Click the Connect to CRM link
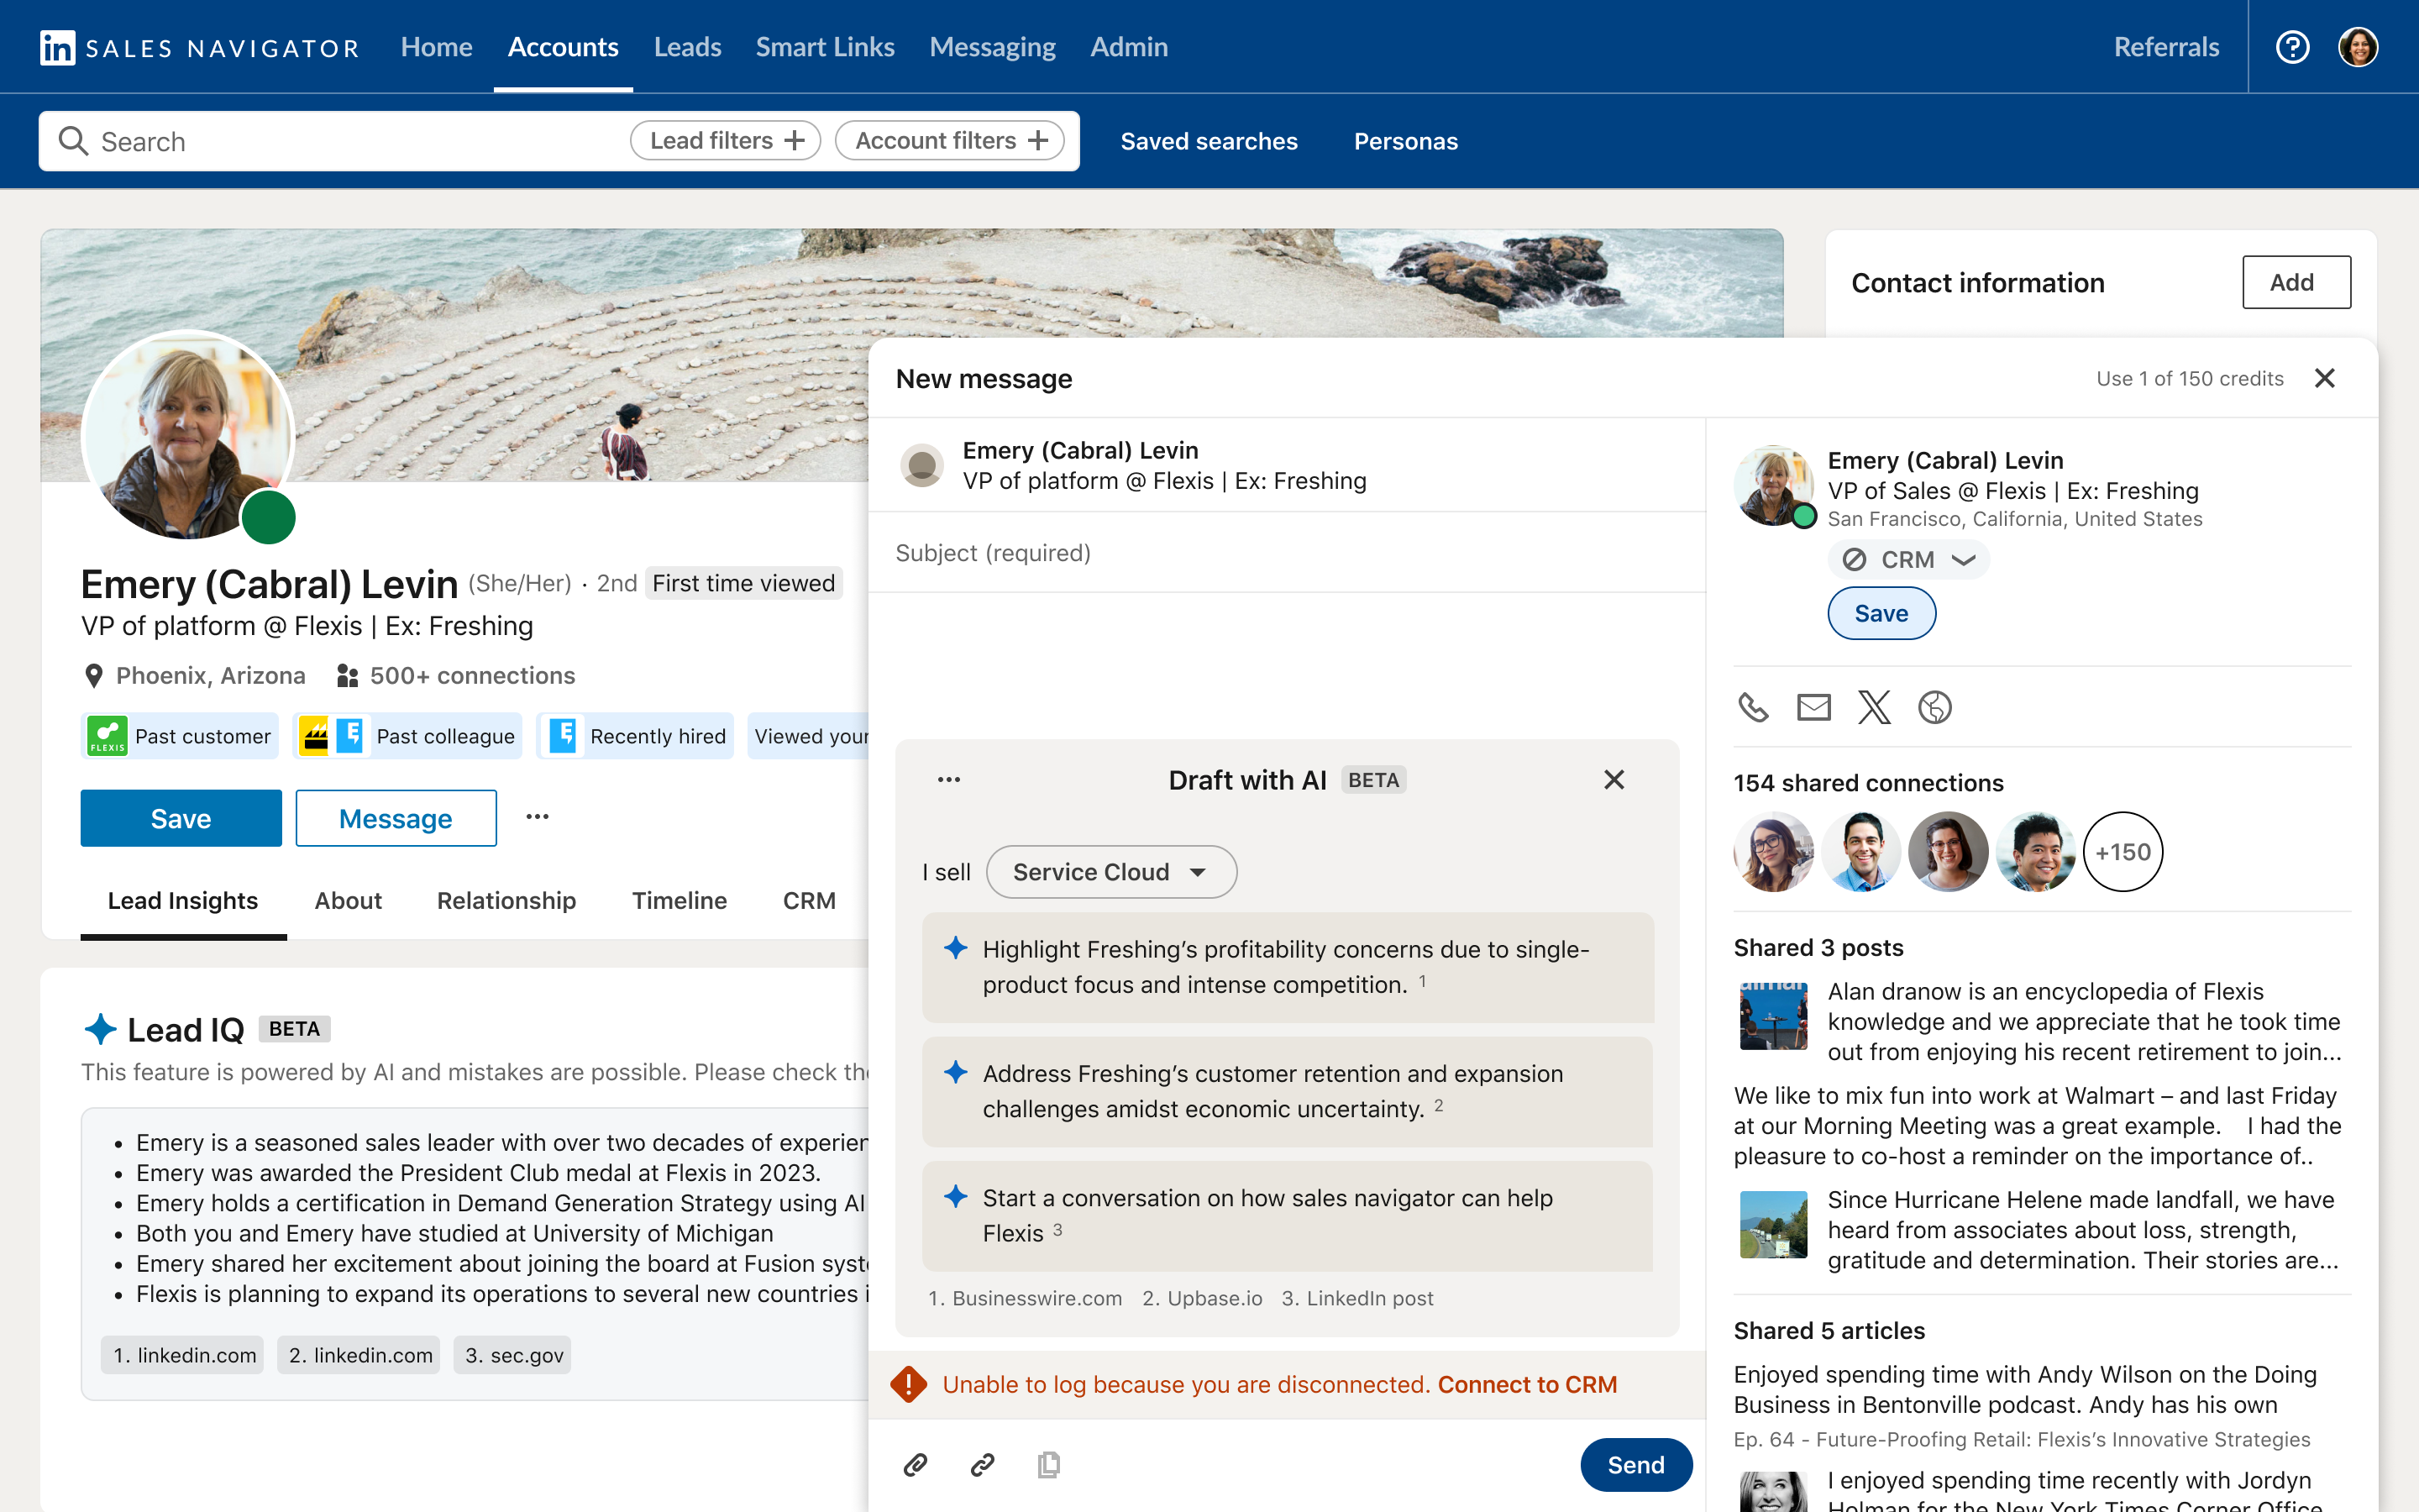Screen dimensions: 2419x1512 (1527, 1384)
